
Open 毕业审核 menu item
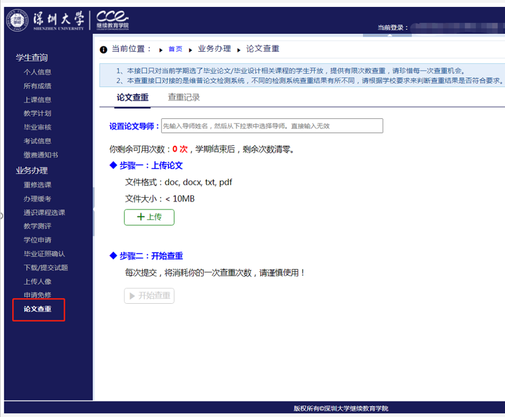37,127
